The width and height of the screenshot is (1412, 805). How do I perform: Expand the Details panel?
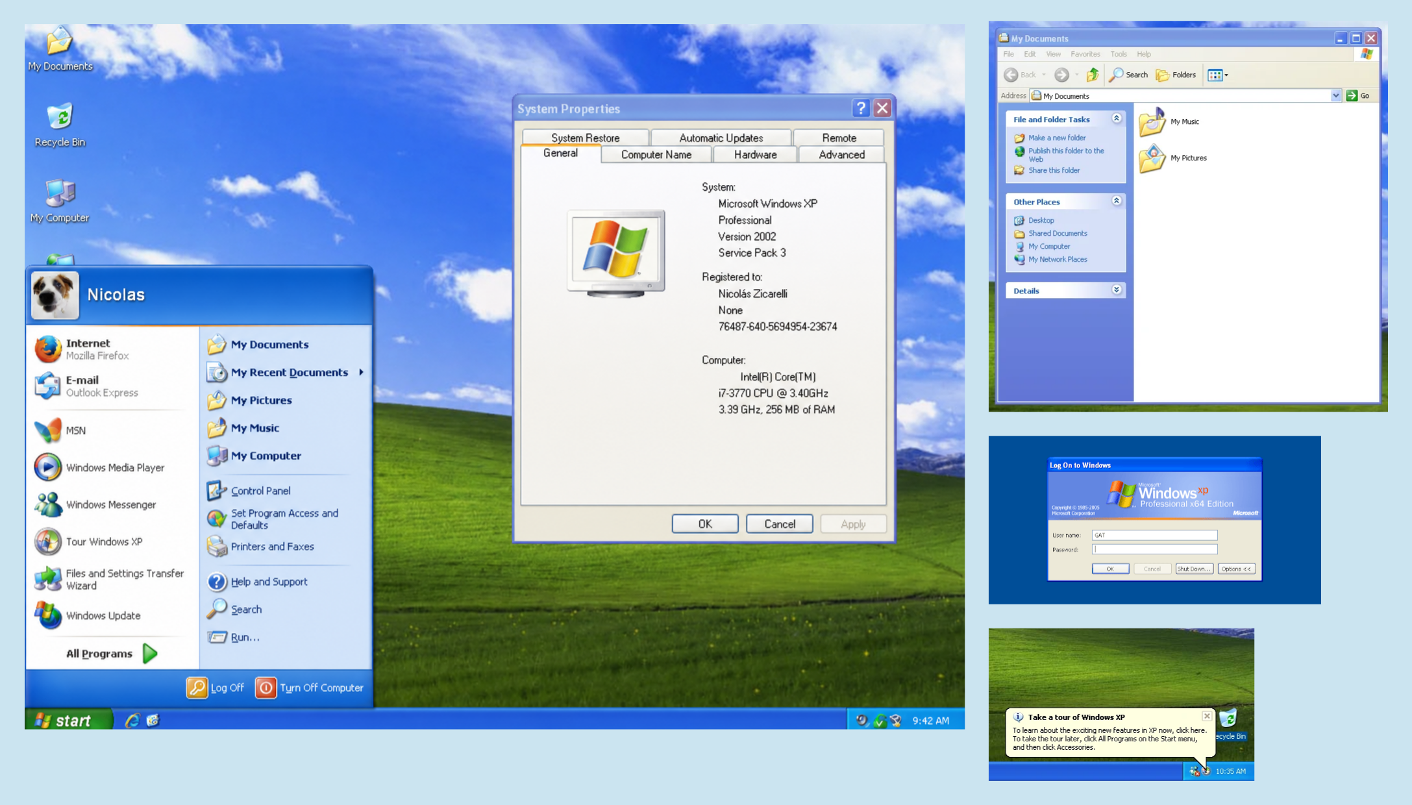point(1116,290)
